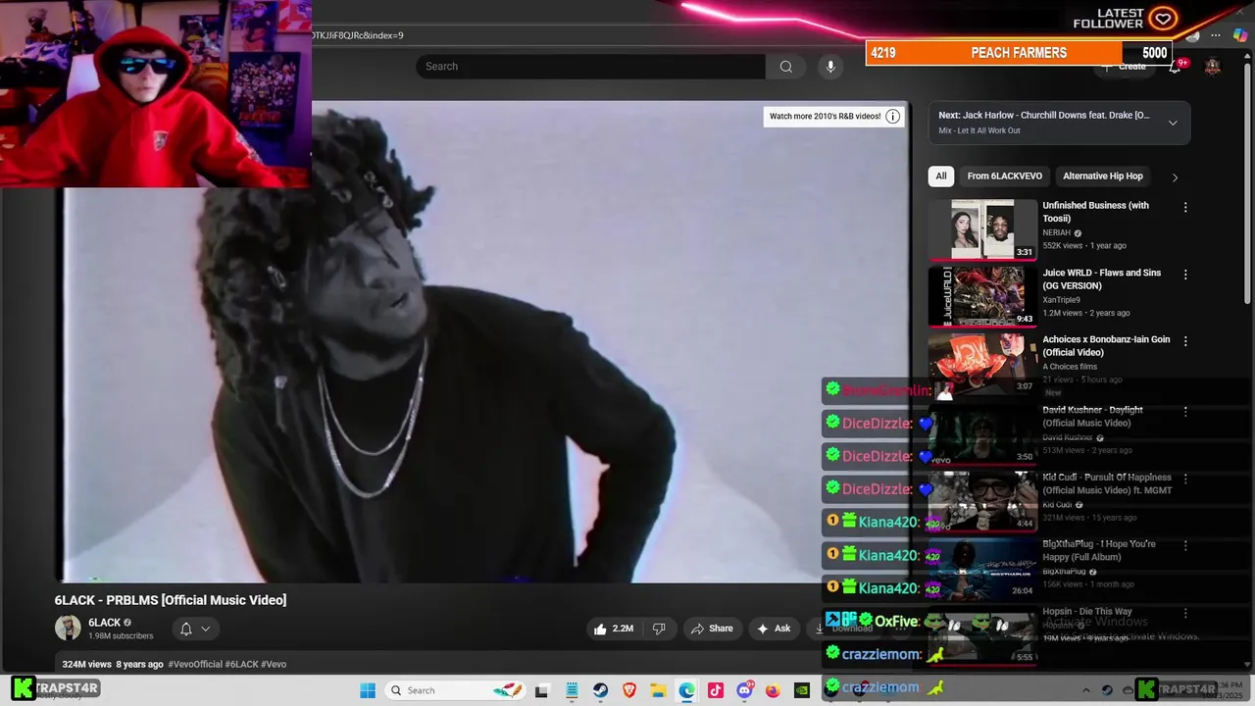Screen dimensions: 1255x706
Task: Open the Windows Start menu
Action: tap(368, 690)
